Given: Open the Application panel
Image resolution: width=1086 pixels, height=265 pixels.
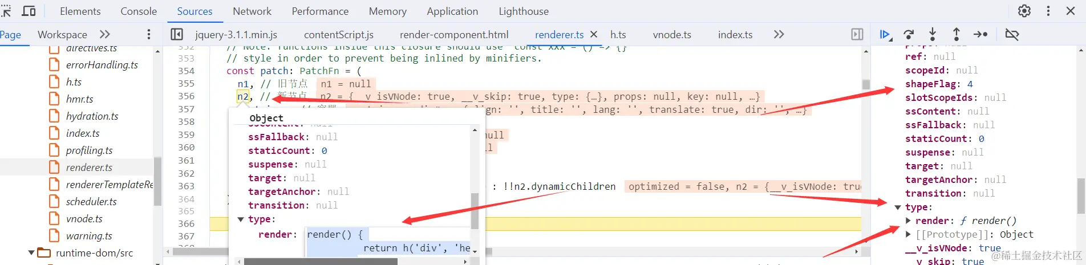Looking at the screenshot, I should tap(452, 11).
